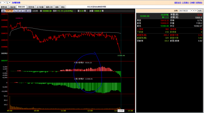Screen dimensions: 204x113
Task: Open the 行事曆 link
Action: [192, 3]
